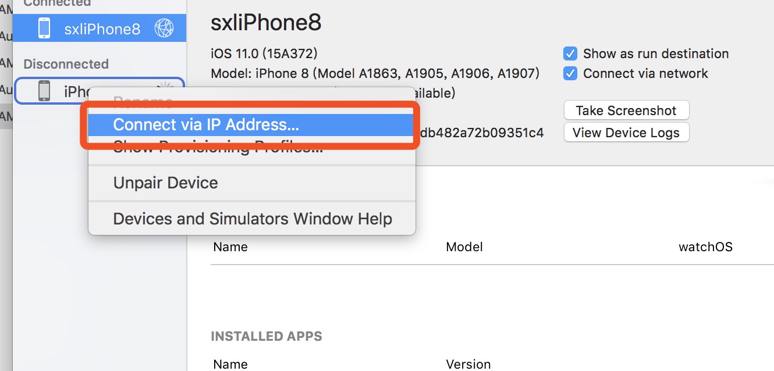
Task: Click the Model column header in paired watches
Action: [x=464, y=247]
